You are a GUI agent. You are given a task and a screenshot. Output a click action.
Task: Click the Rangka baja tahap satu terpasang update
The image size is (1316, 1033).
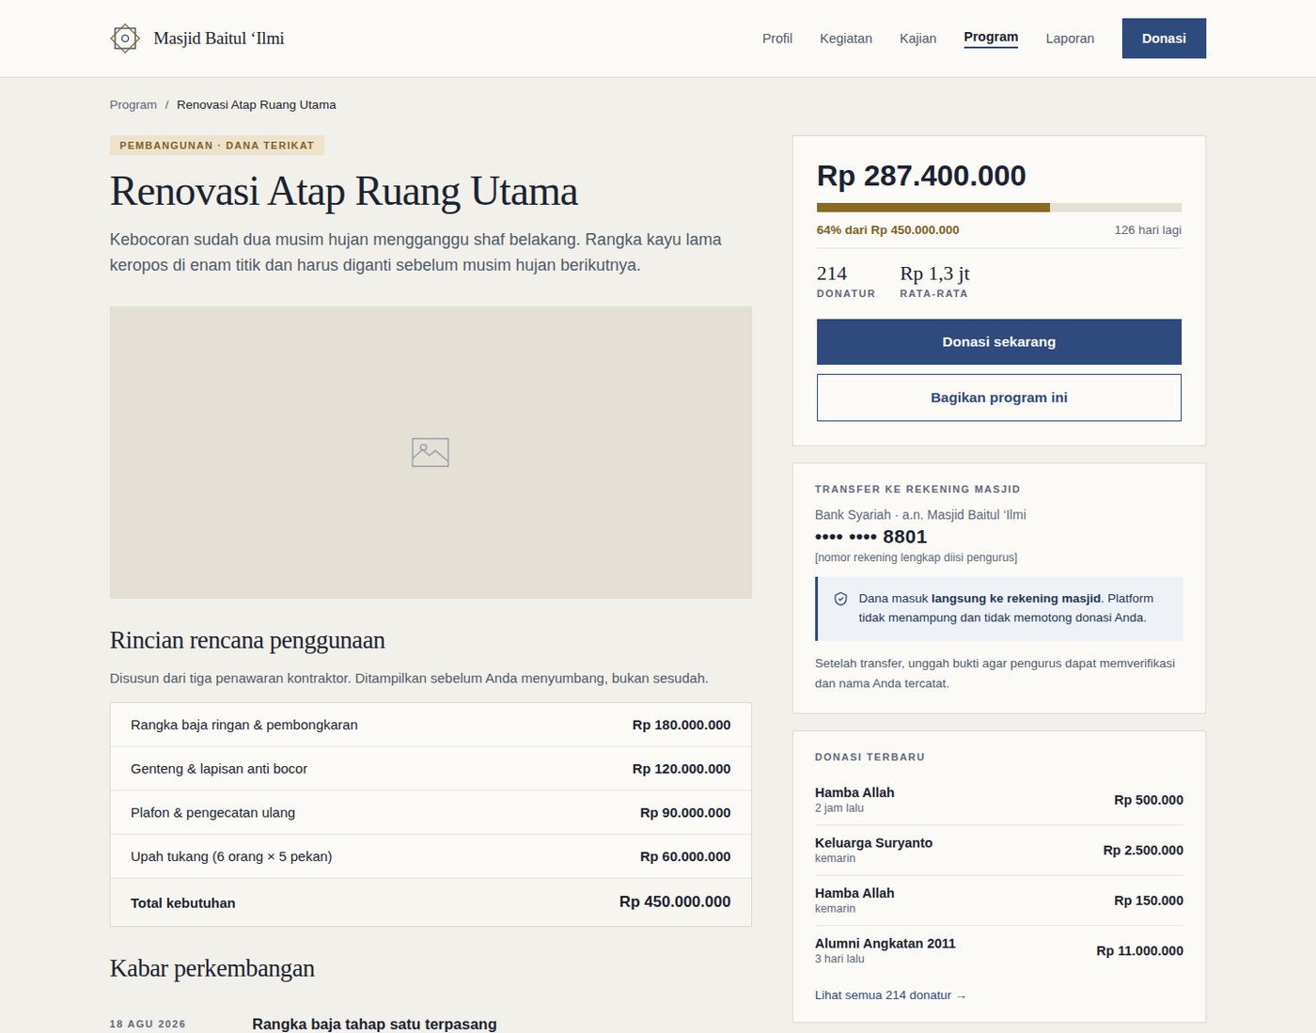[x=374, y=1024]
